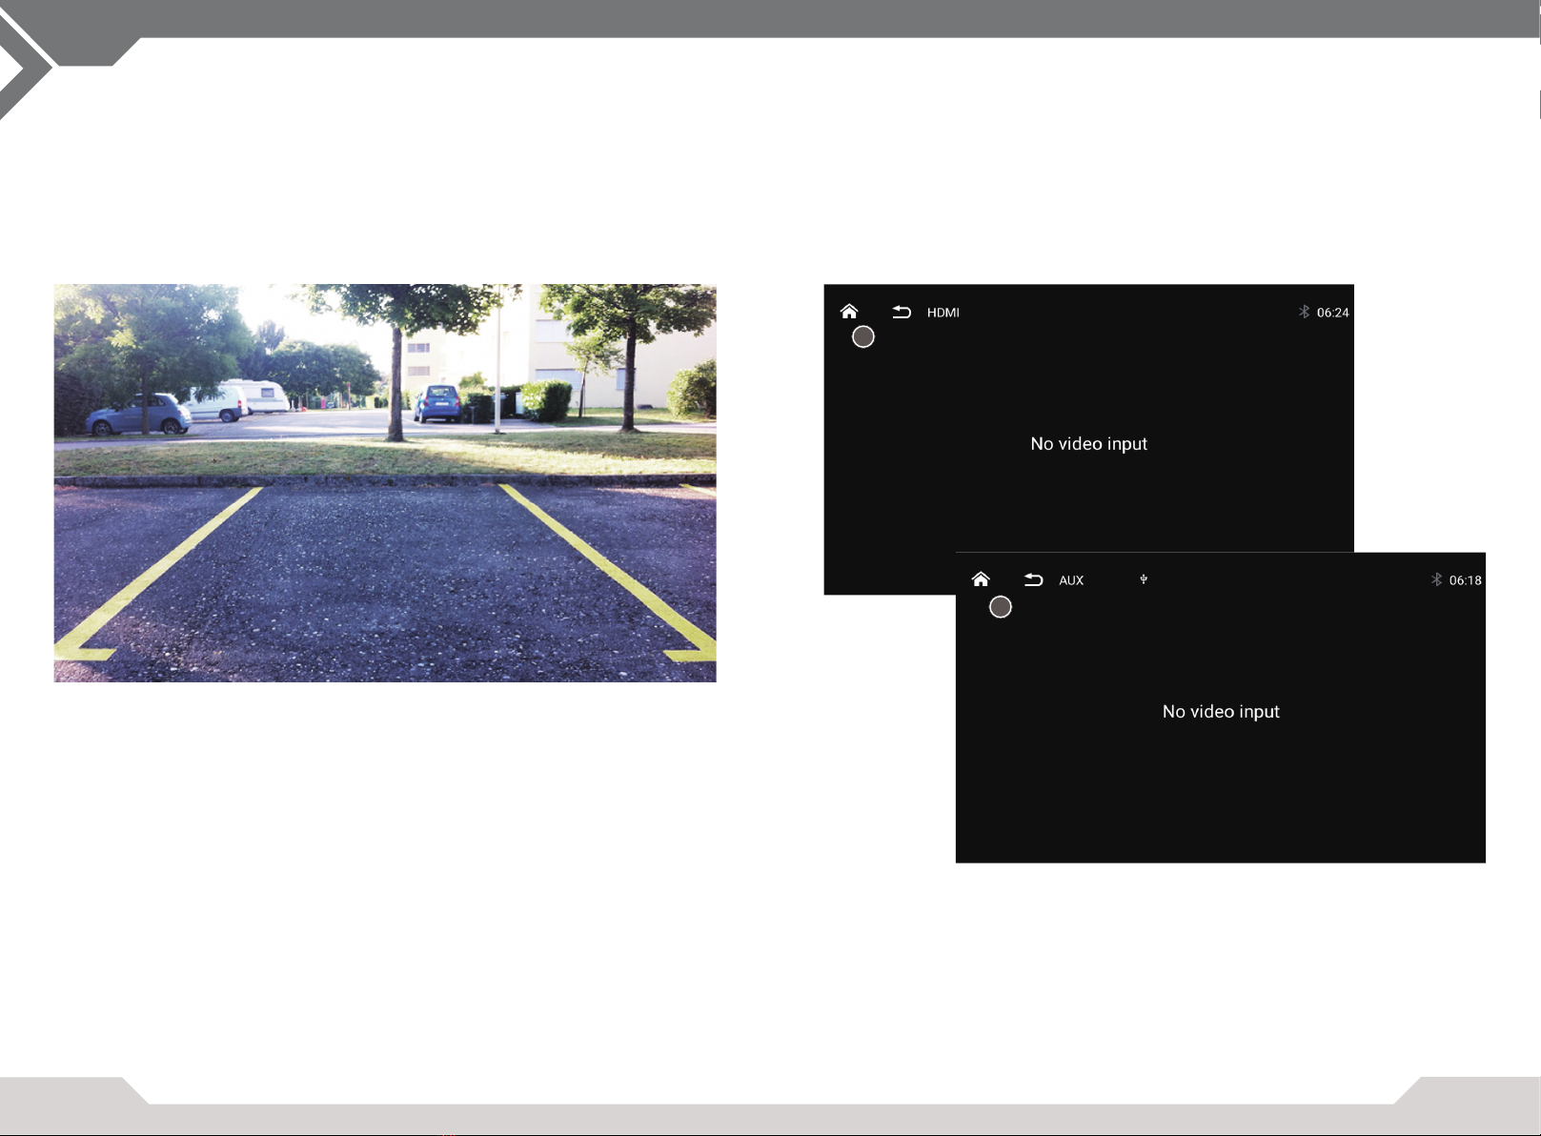Image resolution: width=1541 pixels, height=1136 pixels.
Task: Click the 06:24 clock on the HDMI screen
Action: tap(1332, 313)
